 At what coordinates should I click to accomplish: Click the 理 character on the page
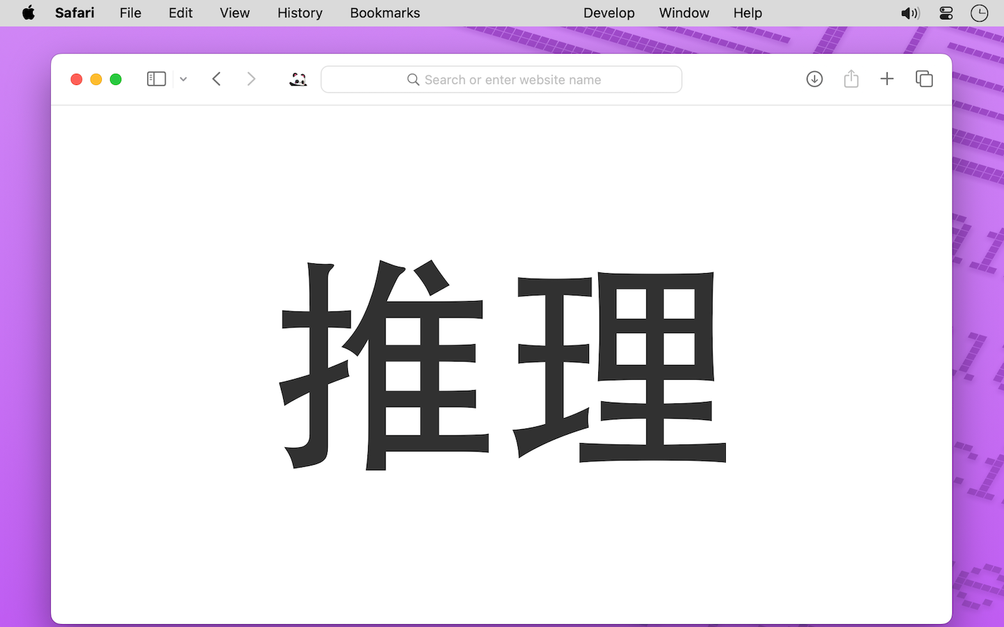tap(620, 366)
